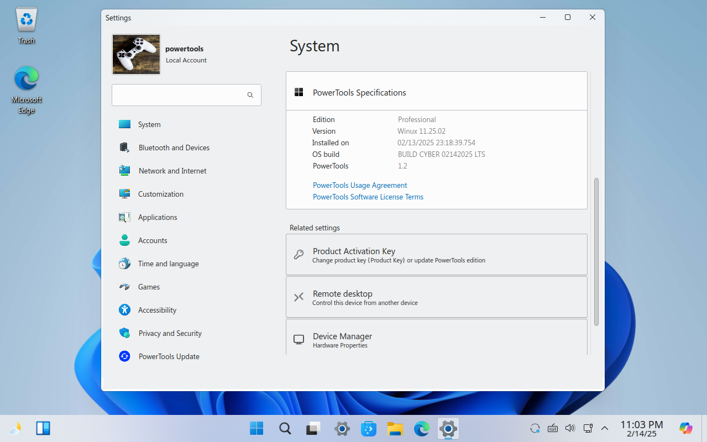
Task: Open the Edge browser on taskbar
Action: pos(422,428)
